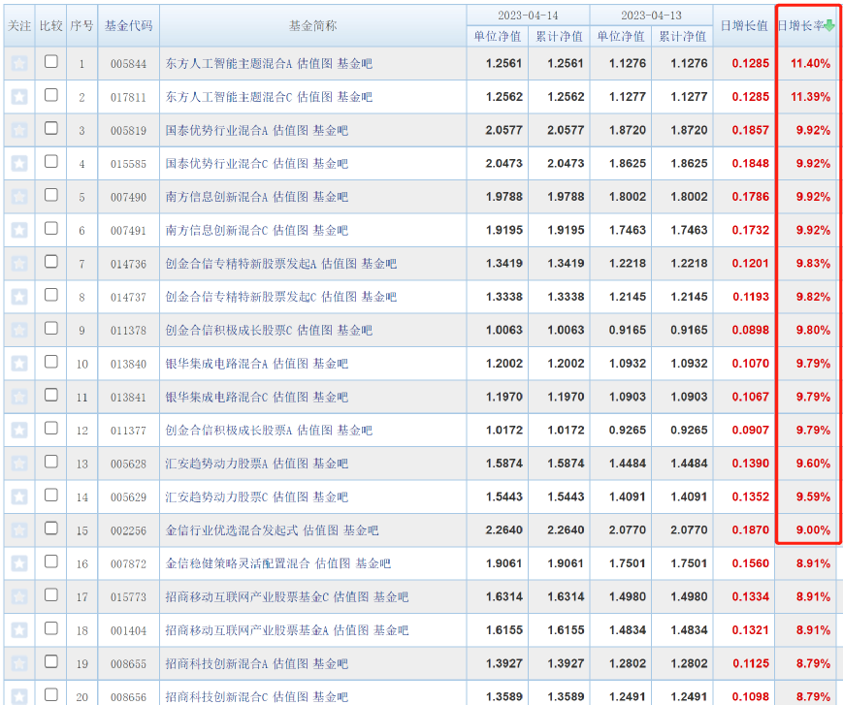Select compare checkbox for fund 011378
Viewport: 843px width, 705px height.
point(51,329)
